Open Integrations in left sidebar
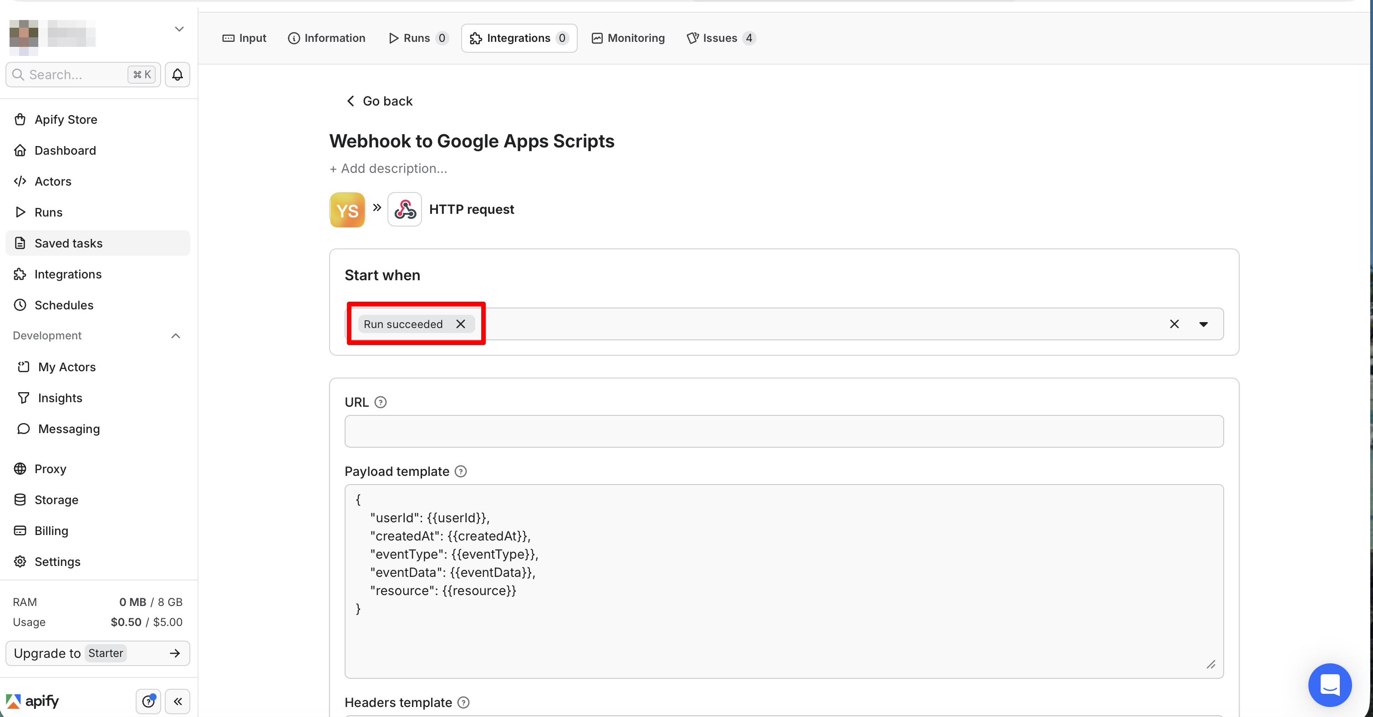The height and width of the screenshot is (717, 1373). pyautogui.click(x=98, y=274)
